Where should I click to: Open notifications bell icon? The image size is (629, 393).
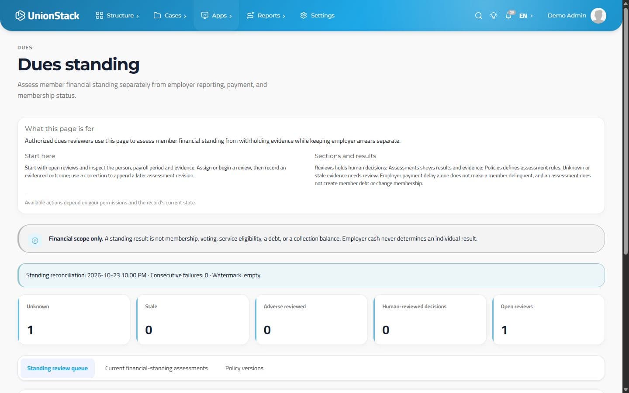[x=508, y=16]
